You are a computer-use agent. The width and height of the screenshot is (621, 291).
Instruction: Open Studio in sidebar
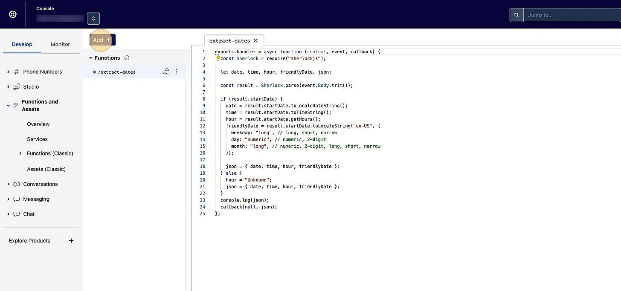pyautogui.click(x=31, y=86)
